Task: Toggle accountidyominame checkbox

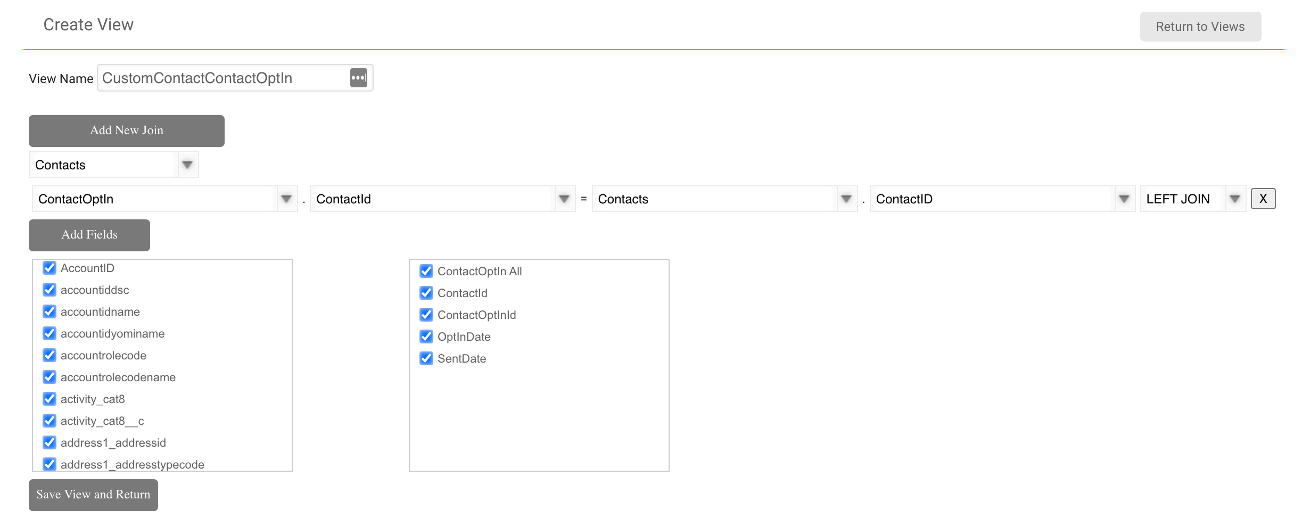Action: click(50, 333)
